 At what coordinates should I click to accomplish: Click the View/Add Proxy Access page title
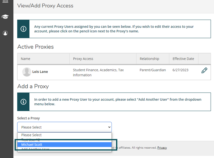(45, 6)
